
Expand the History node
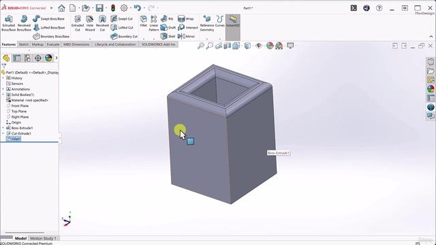point(3,78)
